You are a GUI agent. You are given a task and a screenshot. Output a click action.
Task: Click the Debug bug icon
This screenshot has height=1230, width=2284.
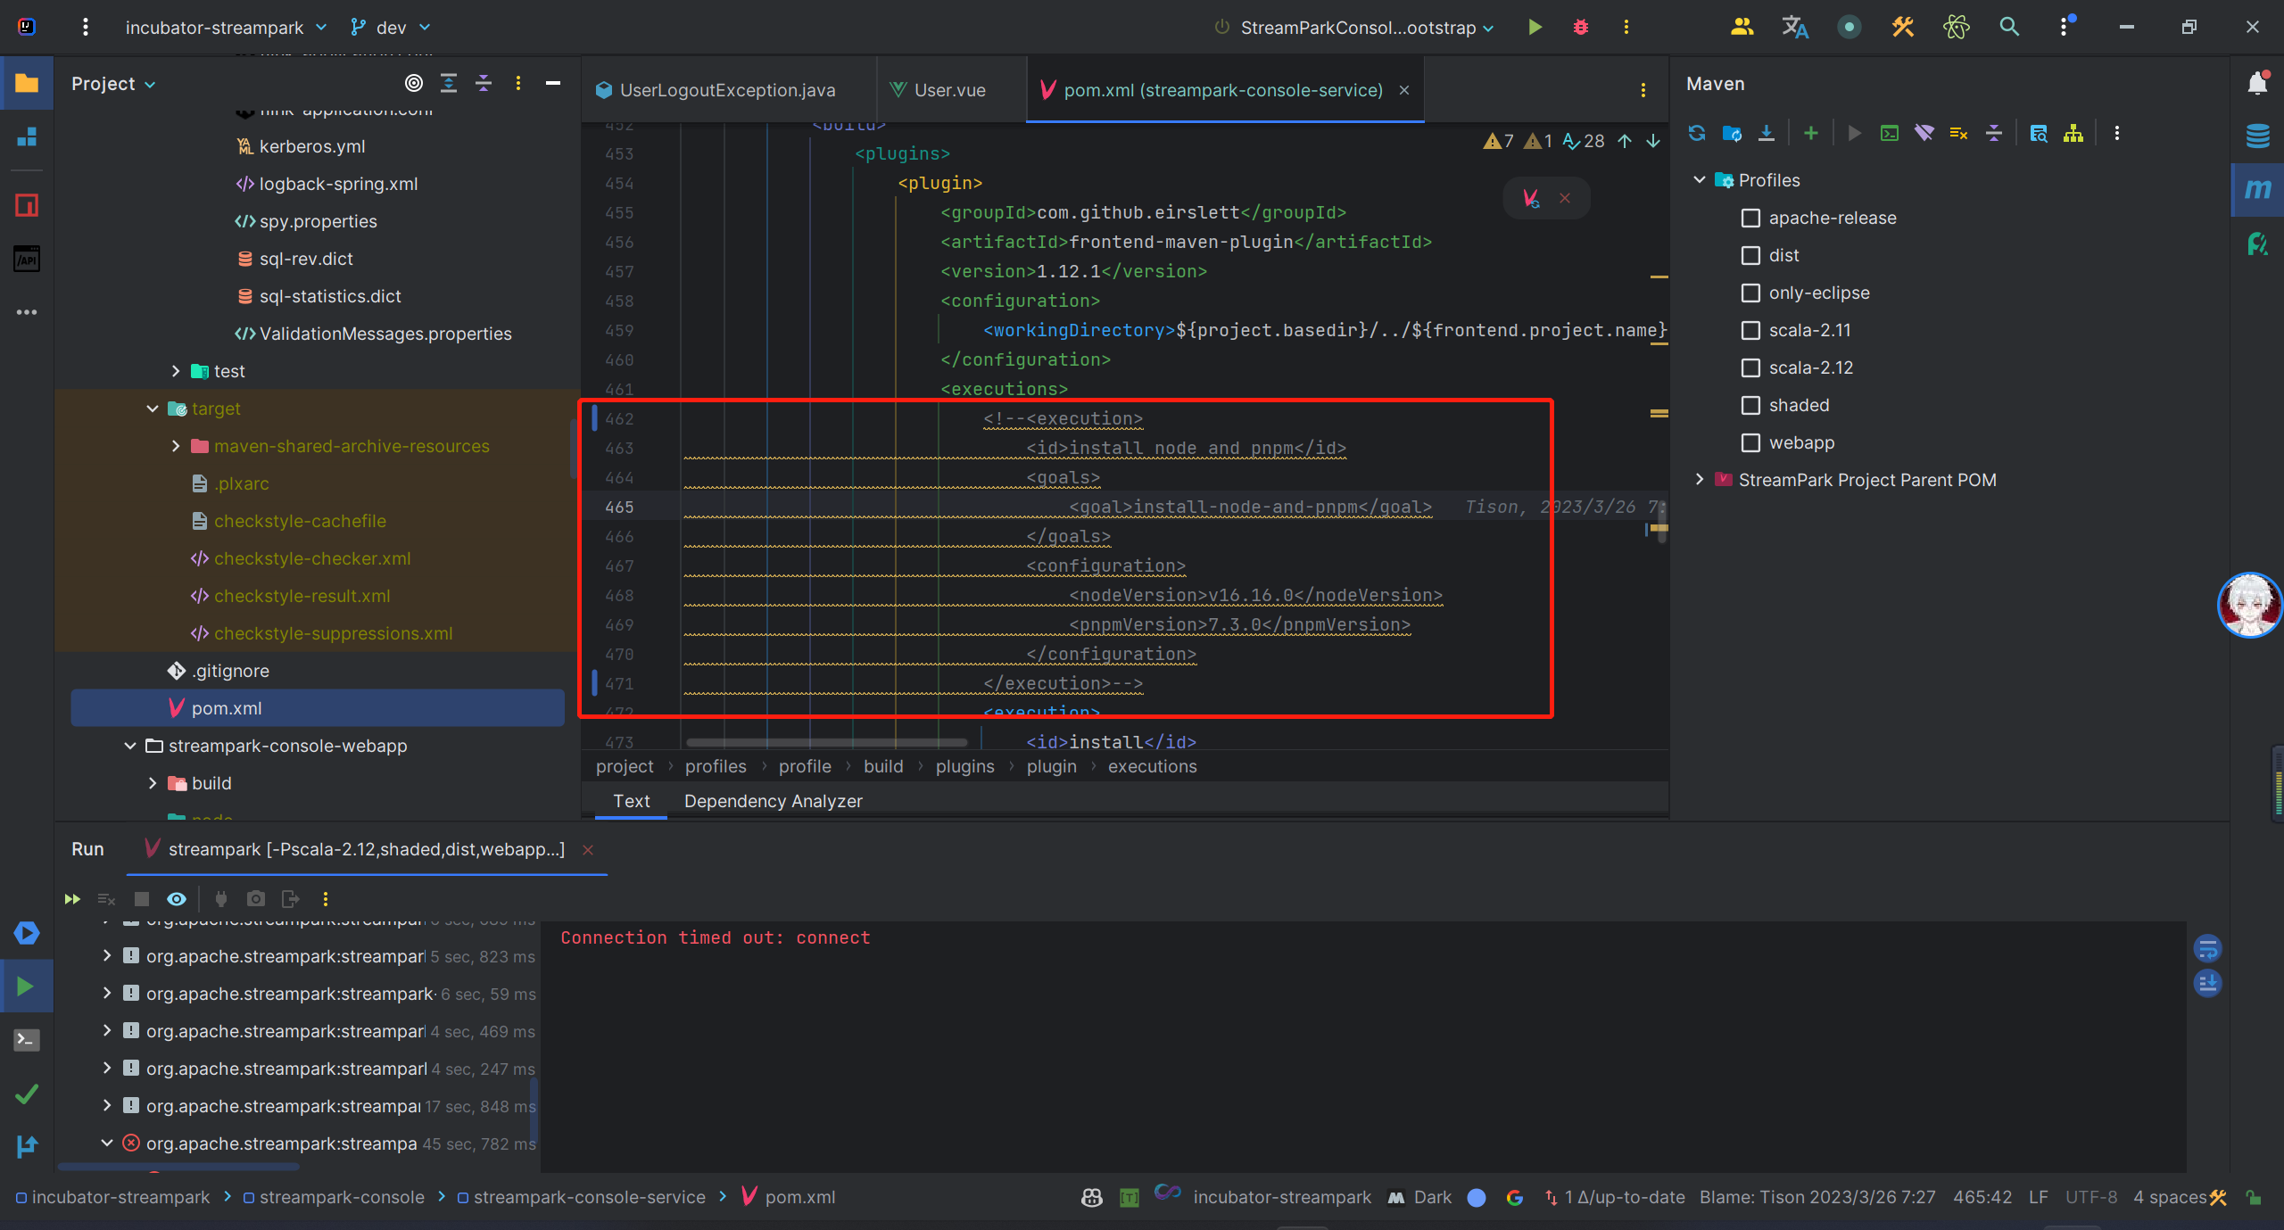tap(1581, 27)
